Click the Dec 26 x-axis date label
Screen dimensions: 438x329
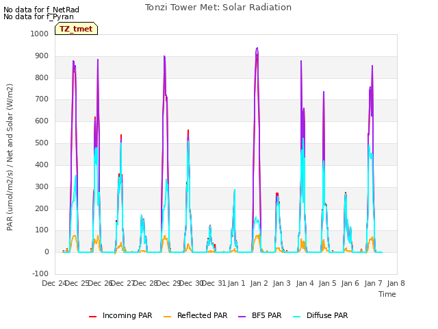[100, 283]
